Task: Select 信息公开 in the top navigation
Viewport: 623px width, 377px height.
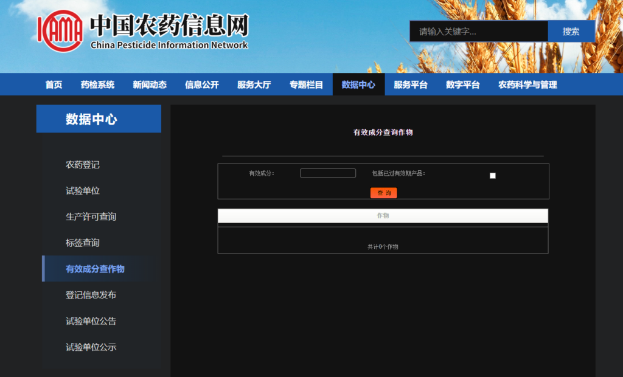Action: tap(202, 85)
